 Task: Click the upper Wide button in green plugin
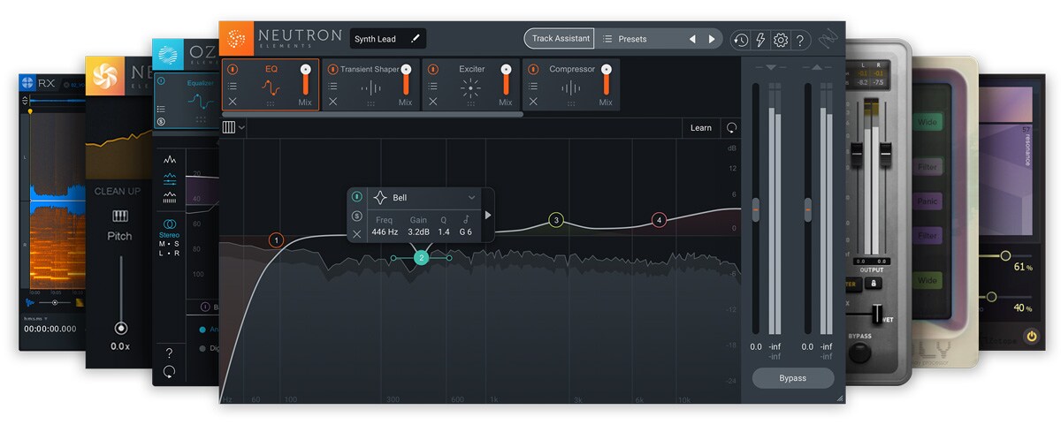[927, 122]
